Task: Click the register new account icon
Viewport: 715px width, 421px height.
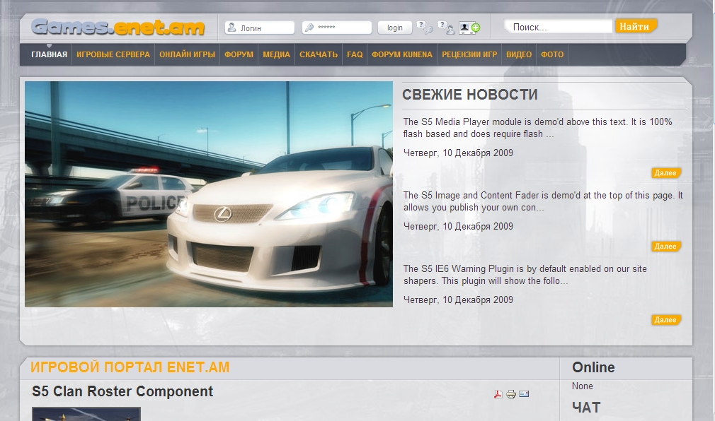Action: [x=469, y=28]
